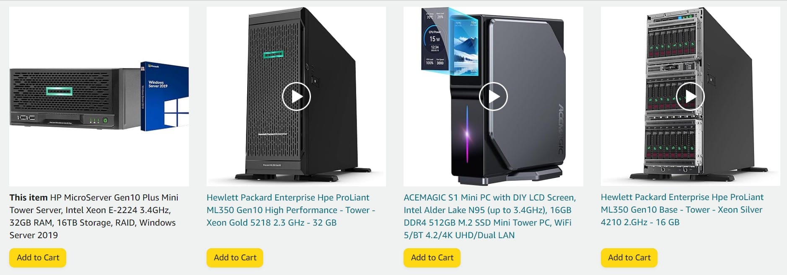Viewport: 787px width, 275px height.
Task: Click the 'This item' HP MicroServer title text
Action: point(94,216)
